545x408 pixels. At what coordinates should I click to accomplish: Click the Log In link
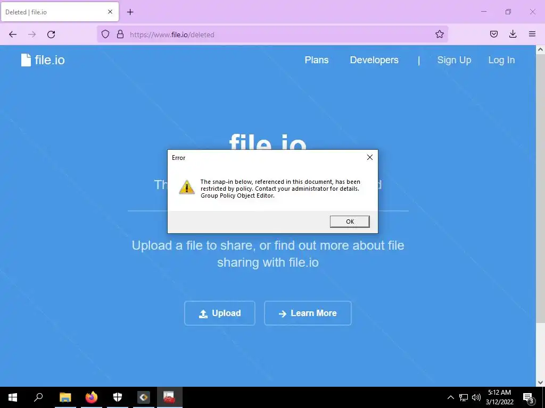501,60
